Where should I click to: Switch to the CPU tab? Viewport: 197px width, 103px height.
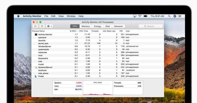point(75,26)
